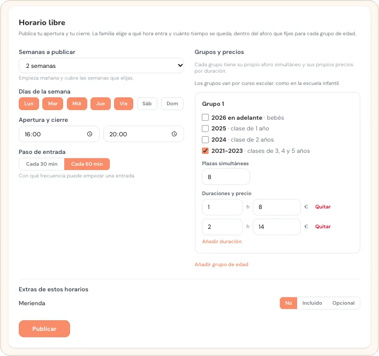Click Añadir duración link
Viewport: 379px width, 356px height.
[x=222, y=242]
